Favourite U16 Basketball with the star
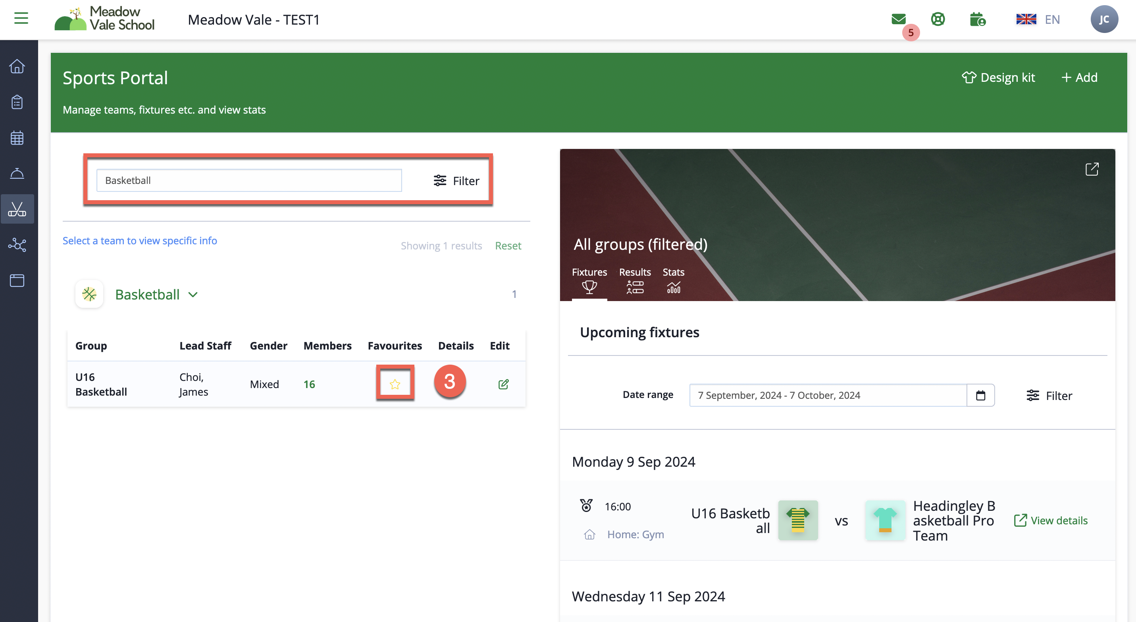The height and width of the screenshot is (622, 1136). (x=395, y=384)
